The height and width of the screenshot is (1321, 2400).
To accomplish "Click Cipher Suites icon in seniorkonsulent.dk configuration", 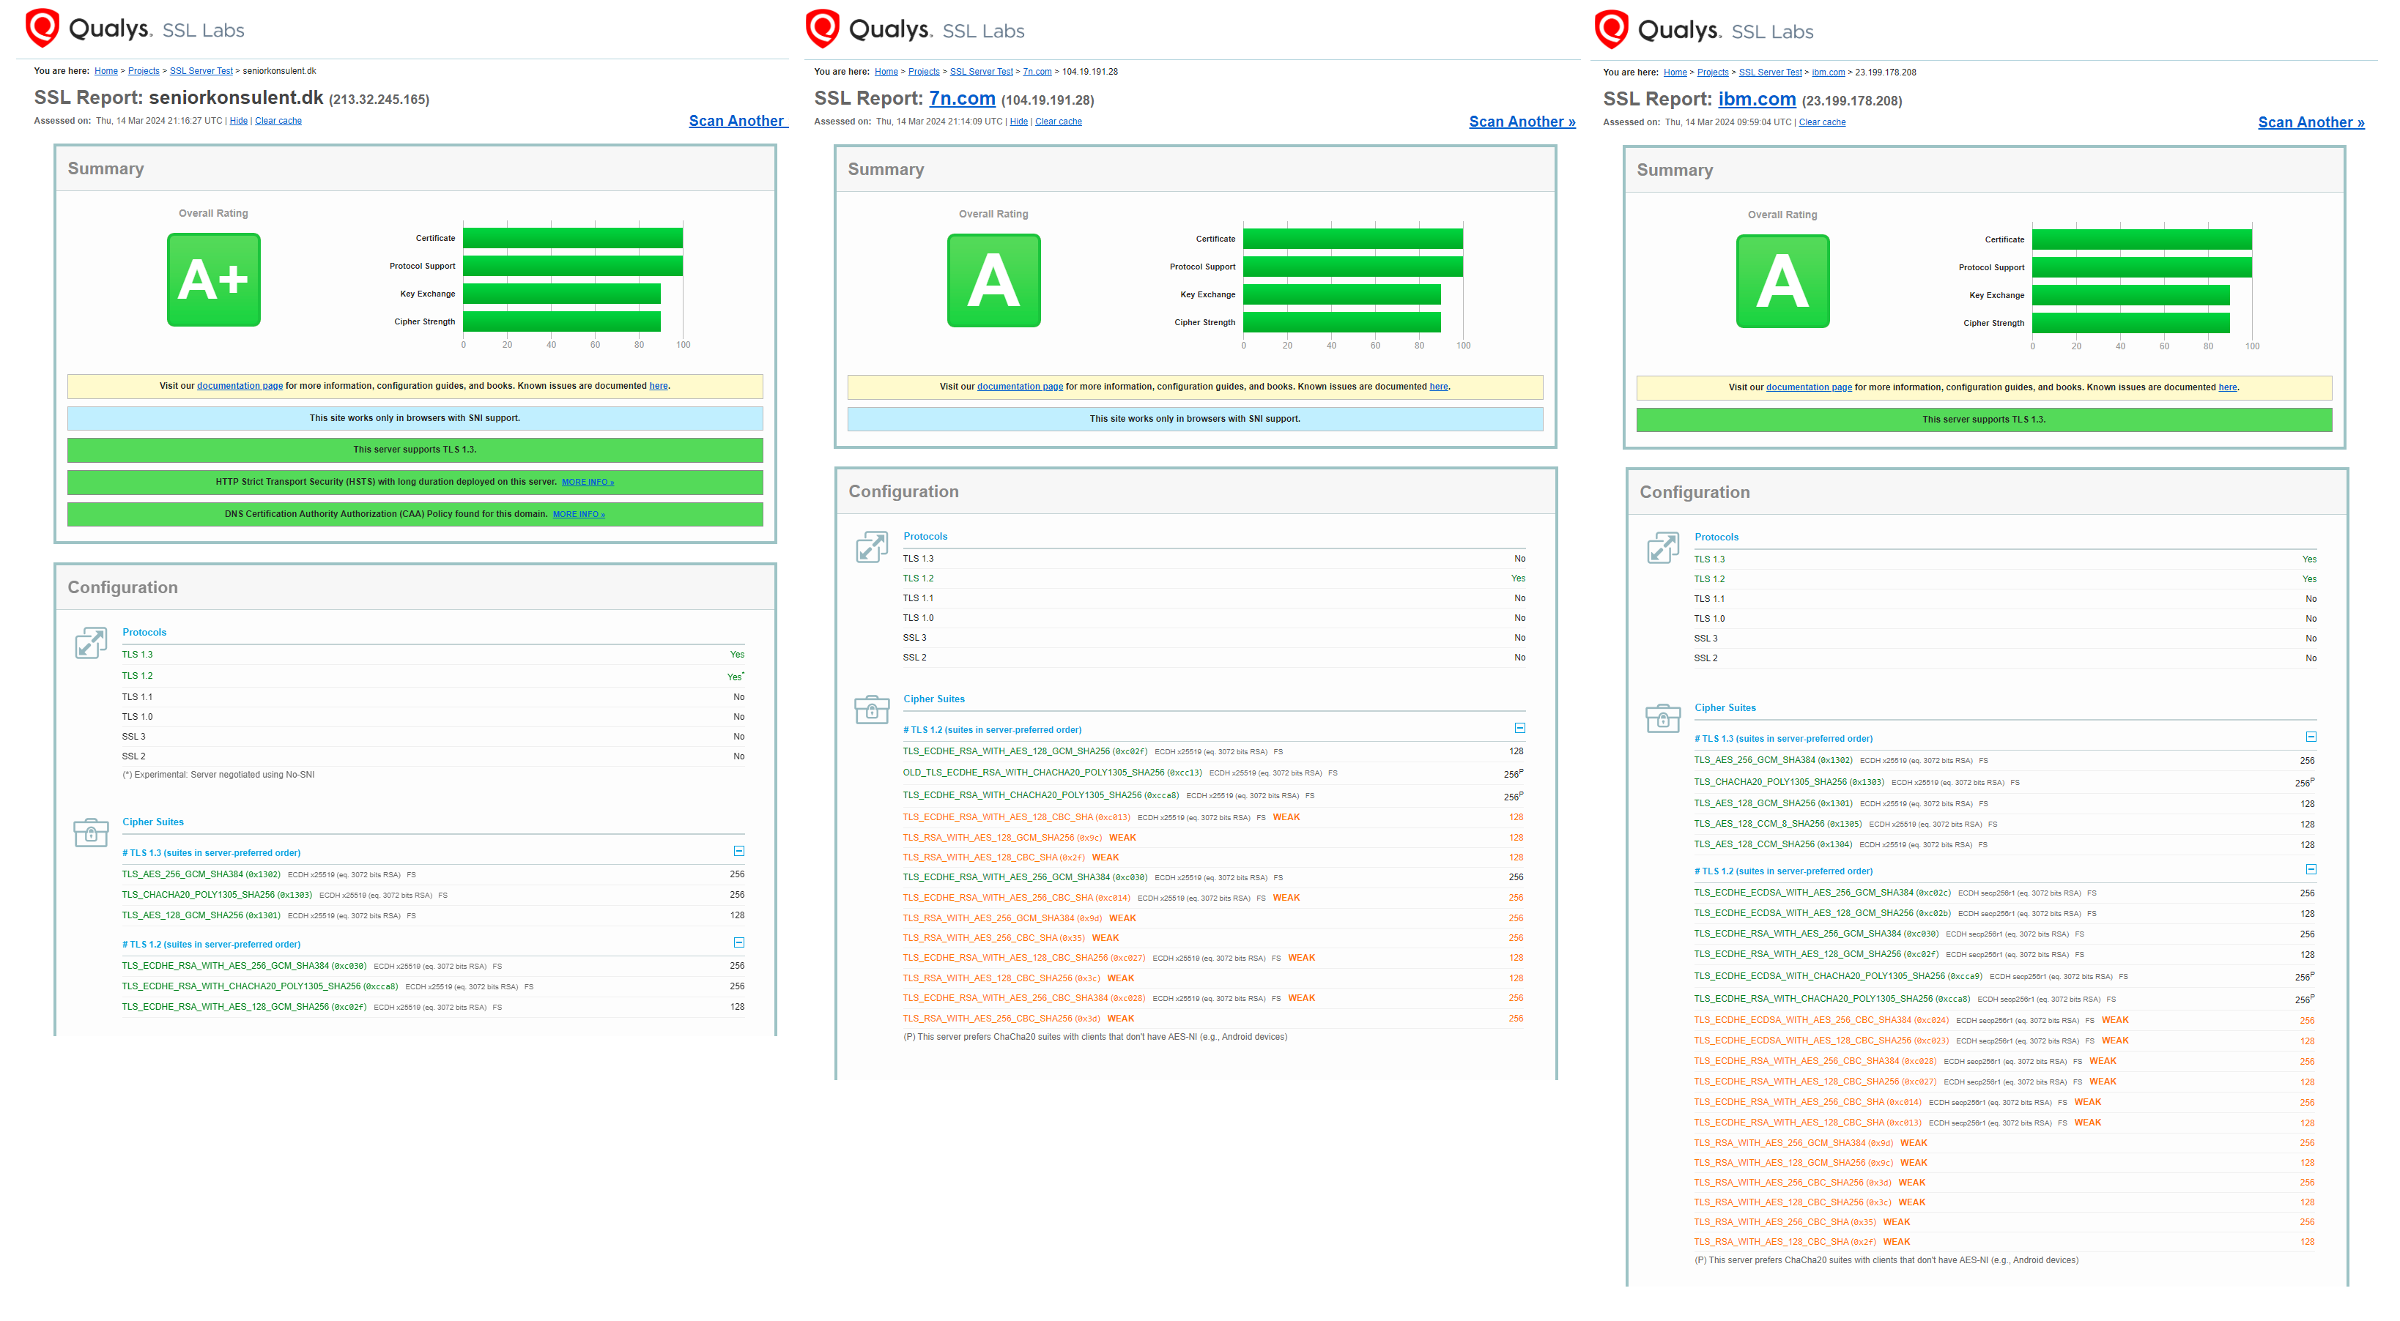I will tap(90, 833).
